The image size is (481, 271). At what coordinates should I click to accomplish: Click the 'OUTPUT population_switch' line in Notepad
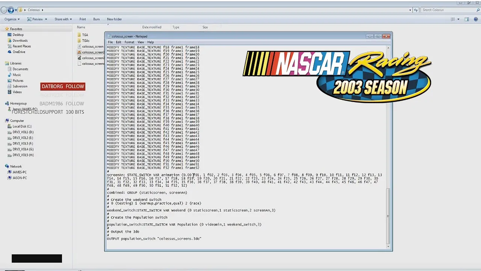coord(154,239)
